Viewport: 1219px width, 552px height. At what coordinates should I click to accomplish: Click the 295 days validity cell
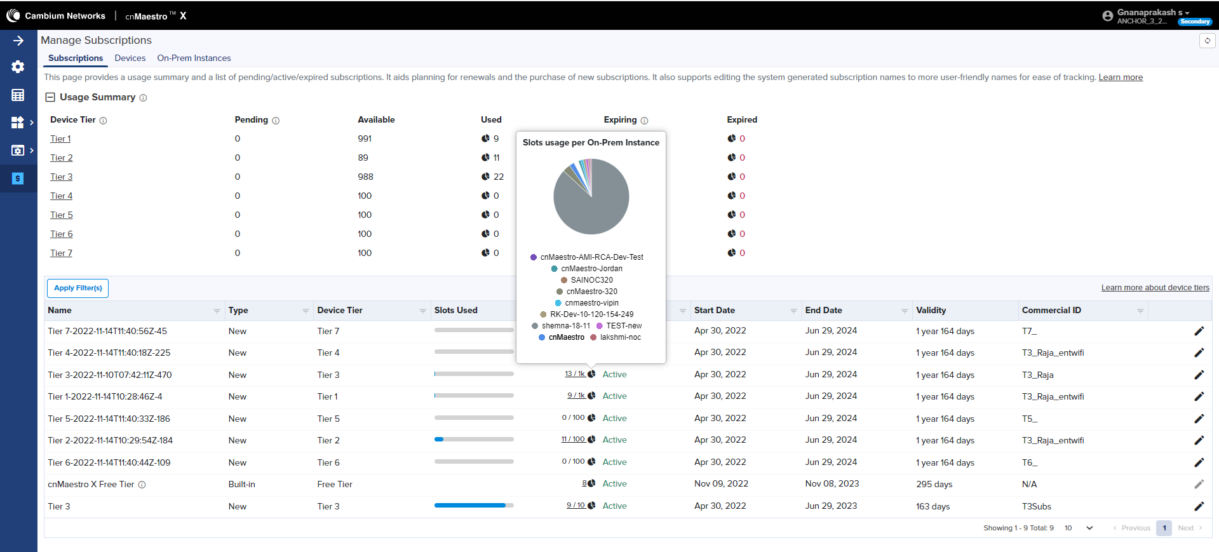click(x=934, y=484)
